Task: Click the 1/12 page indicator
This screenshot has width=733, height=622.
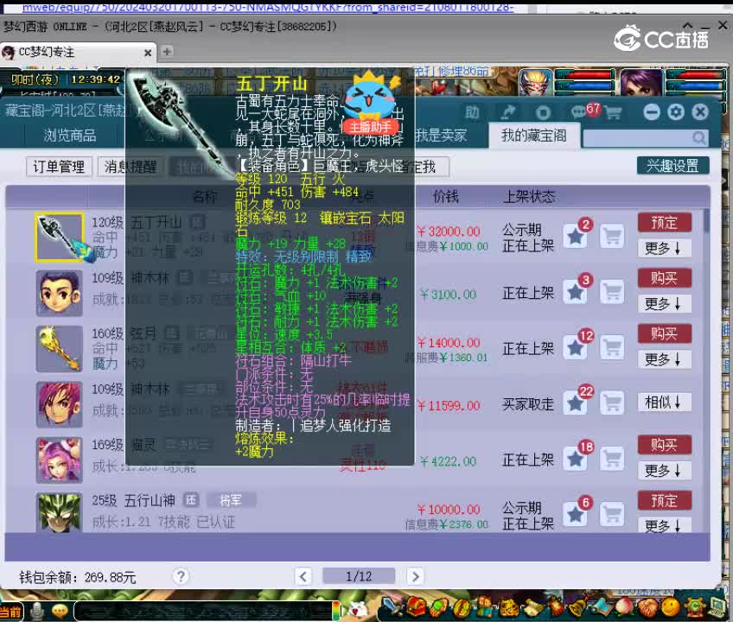Action: pyautogui.click(x=359, y=576)
